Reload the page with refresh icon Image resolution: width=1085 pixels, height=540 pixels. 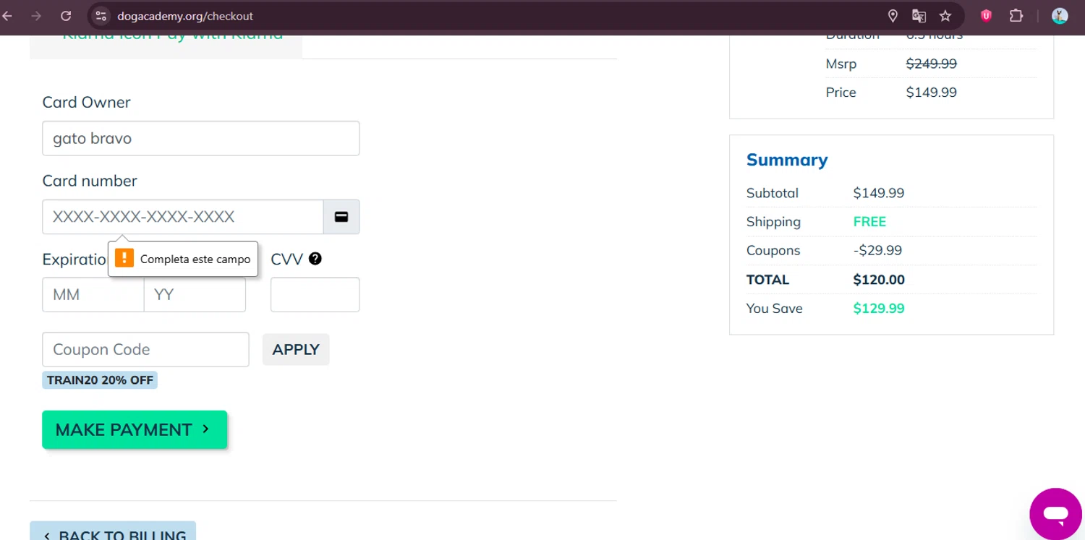coord(66,16)
